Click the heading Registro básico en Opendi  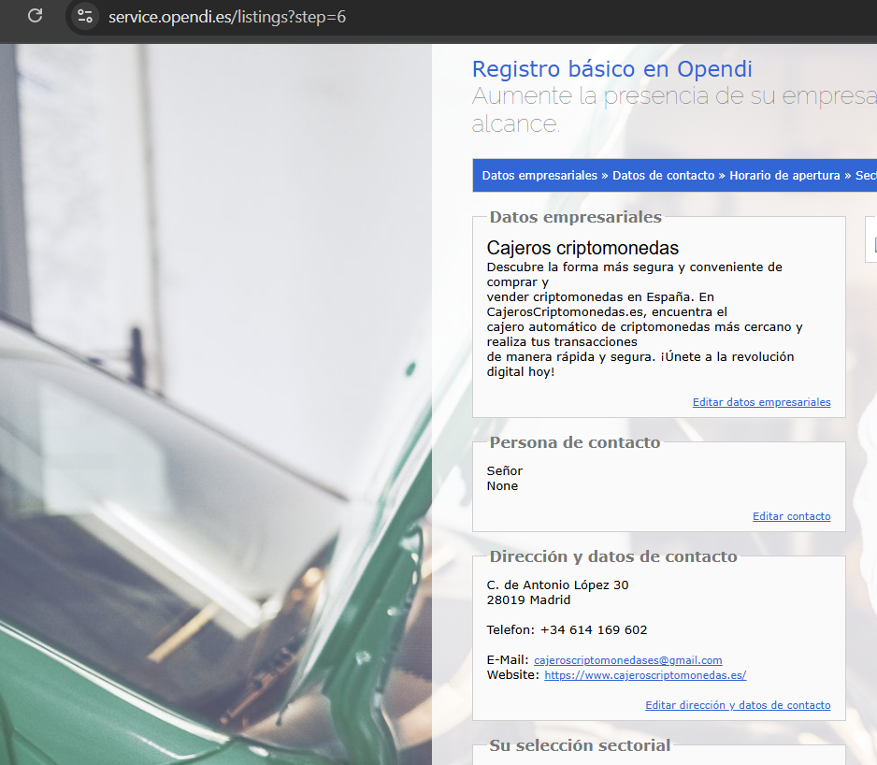611,69
